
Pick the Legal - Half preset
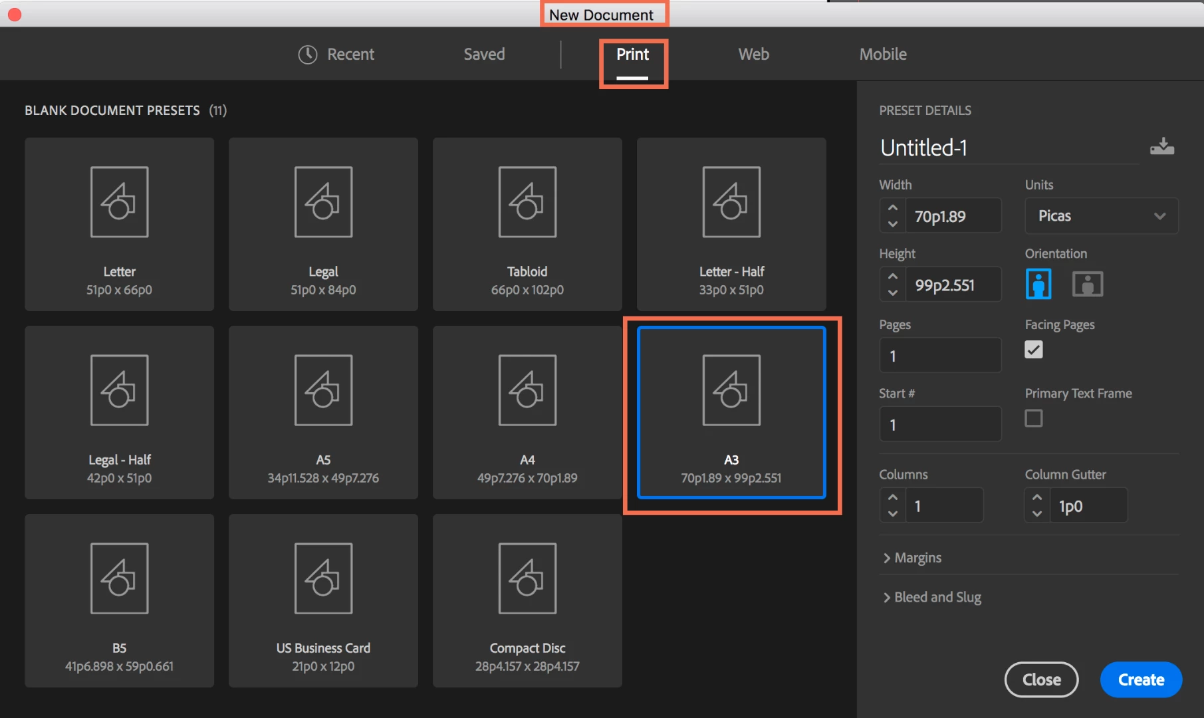(x=119, y=412)
